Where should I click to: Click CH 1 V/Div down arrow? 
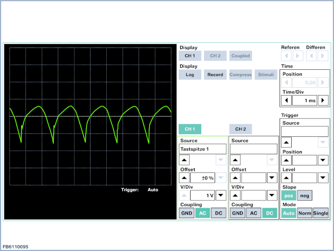tap(221, 196)
